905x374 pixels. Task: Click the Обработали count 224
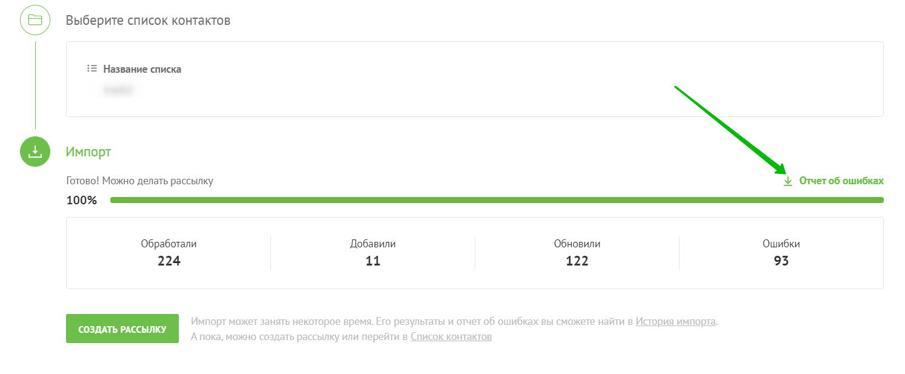pos(169,261)
